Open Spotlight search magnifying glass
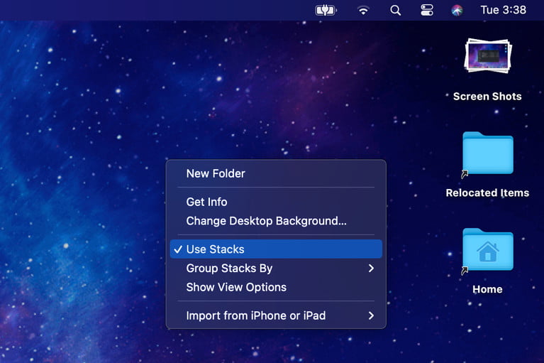This screenshot has width=544, height=363. click(x=396, y=10)
